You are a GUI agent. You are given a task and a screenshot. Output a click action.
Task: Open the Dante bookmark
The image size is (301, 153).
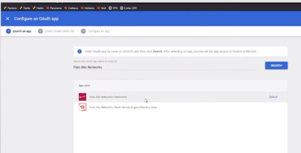tap(25, 8)
